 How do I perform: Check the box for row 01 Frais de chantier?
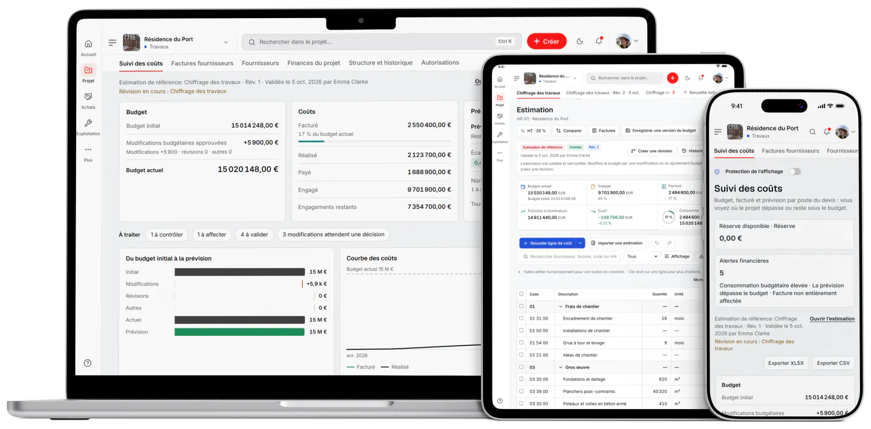[521, 306]
